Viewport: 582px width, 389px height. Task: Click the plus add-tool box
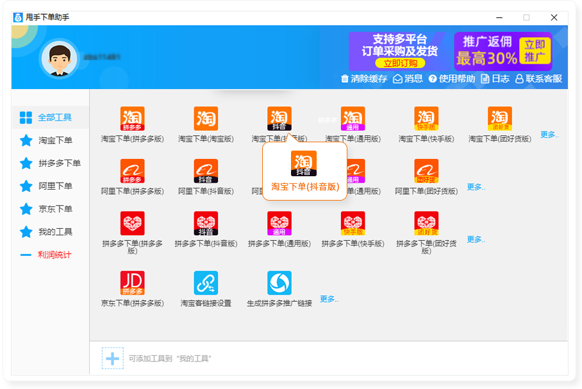(x=112, y=358)
